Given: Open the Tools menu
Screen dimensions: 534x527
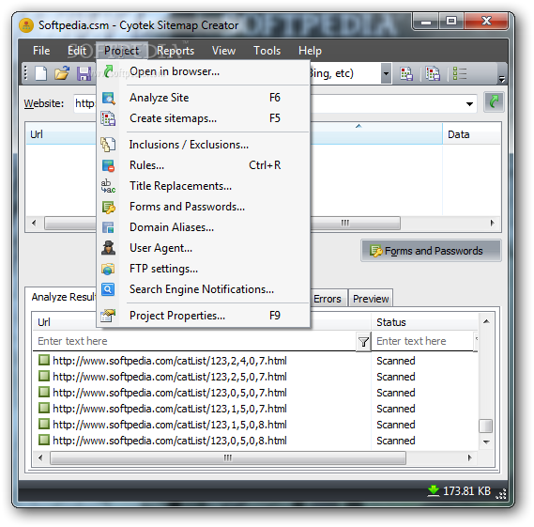Looking at the screenshot, I should pos(267,51).
